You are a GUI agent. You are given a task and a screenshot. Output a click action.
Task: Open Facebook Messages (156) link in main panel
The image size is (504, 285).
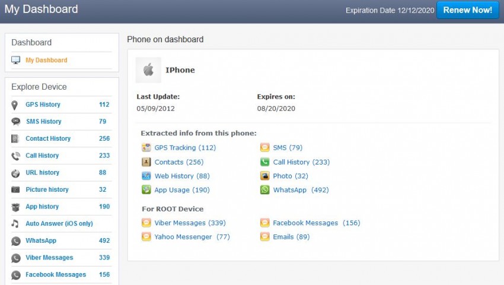point(316,223)
